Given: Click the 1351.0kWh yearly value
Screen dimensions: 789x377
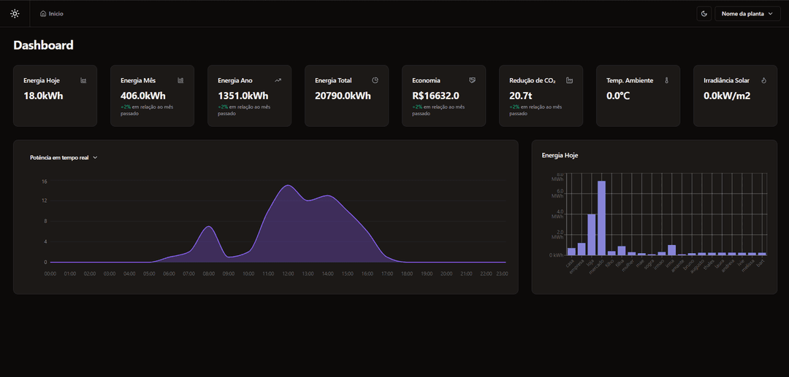Looking at the screenshot, I should pos(243,96).
